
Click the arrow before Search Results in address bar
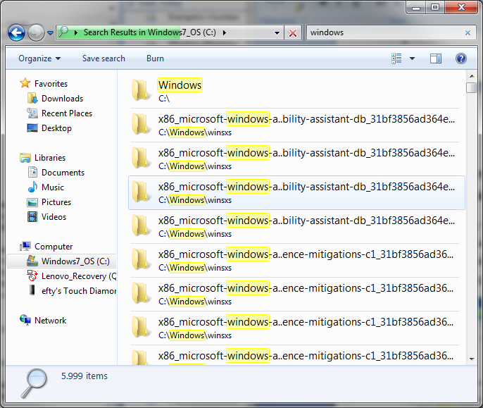pos(76,32)
